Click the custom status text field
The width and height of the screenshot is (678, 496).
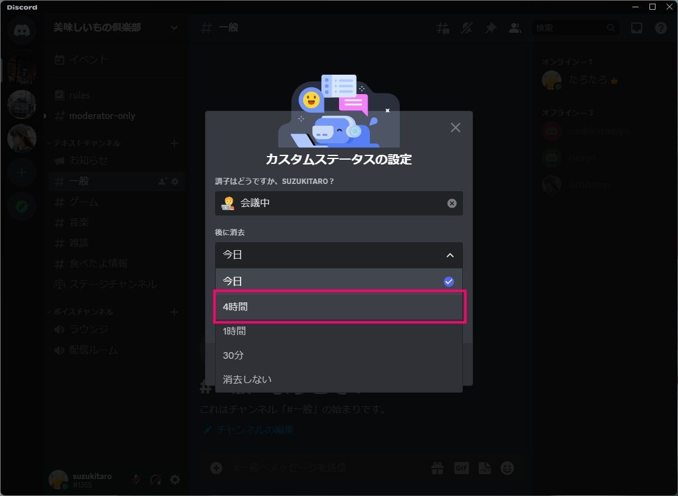point(339,203)
